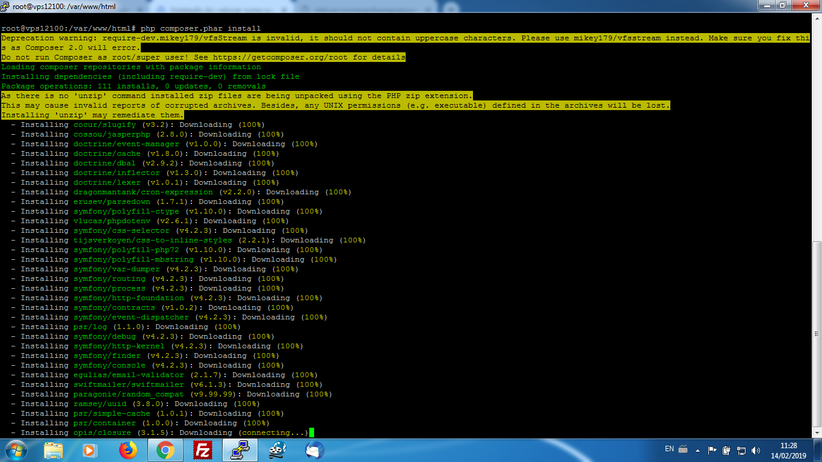Open the on-screen keyboard tray icon
The image size is (822, 462).
(x=683, y=449)
